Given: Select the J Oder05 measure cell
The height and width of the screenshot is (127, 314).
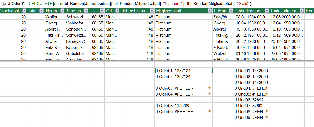Looking at the screenshot, I should point(183,106).
